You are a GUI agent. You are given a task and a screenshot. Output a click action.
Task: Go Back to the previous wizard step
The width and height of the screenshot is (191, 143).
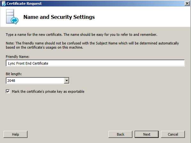(120, 134)
